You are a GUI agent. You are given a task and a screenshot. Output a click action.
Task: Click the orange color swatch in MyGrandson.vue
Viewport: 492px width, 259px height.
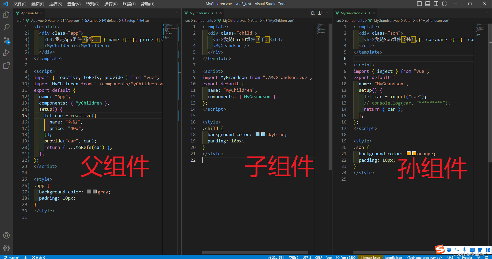pos(414,153)
